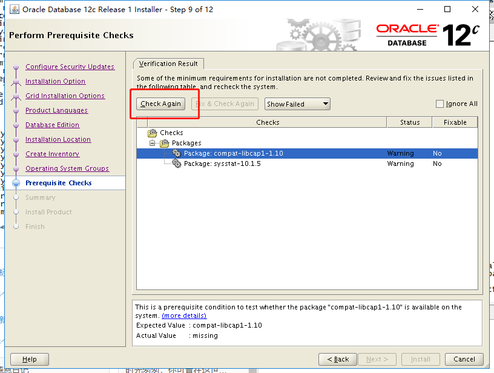This screenshot has height=373, width=494.
Task: Go to Grid Installation Options step
Action: click(65, 96)
